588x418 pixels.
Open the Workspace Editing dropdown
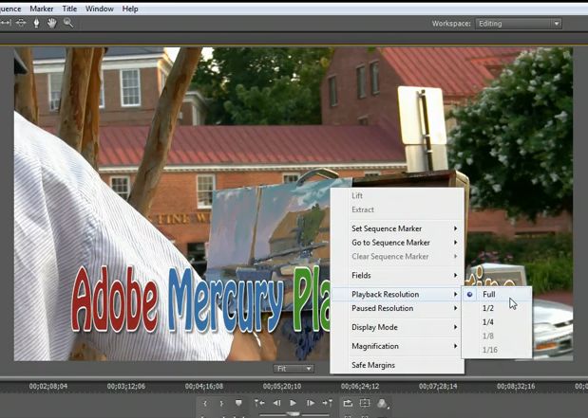pos(519,24)
